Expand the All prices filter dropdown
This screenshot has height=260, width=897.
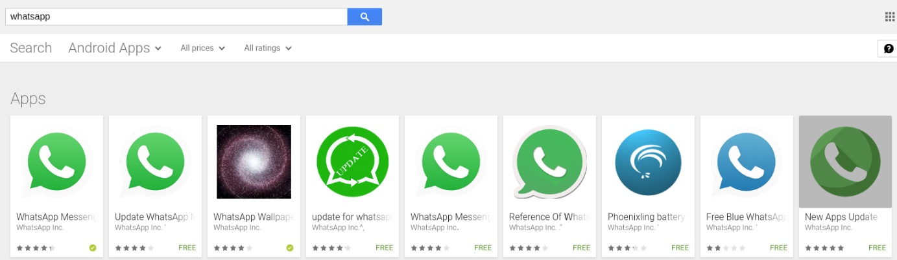tap(202, 48)
